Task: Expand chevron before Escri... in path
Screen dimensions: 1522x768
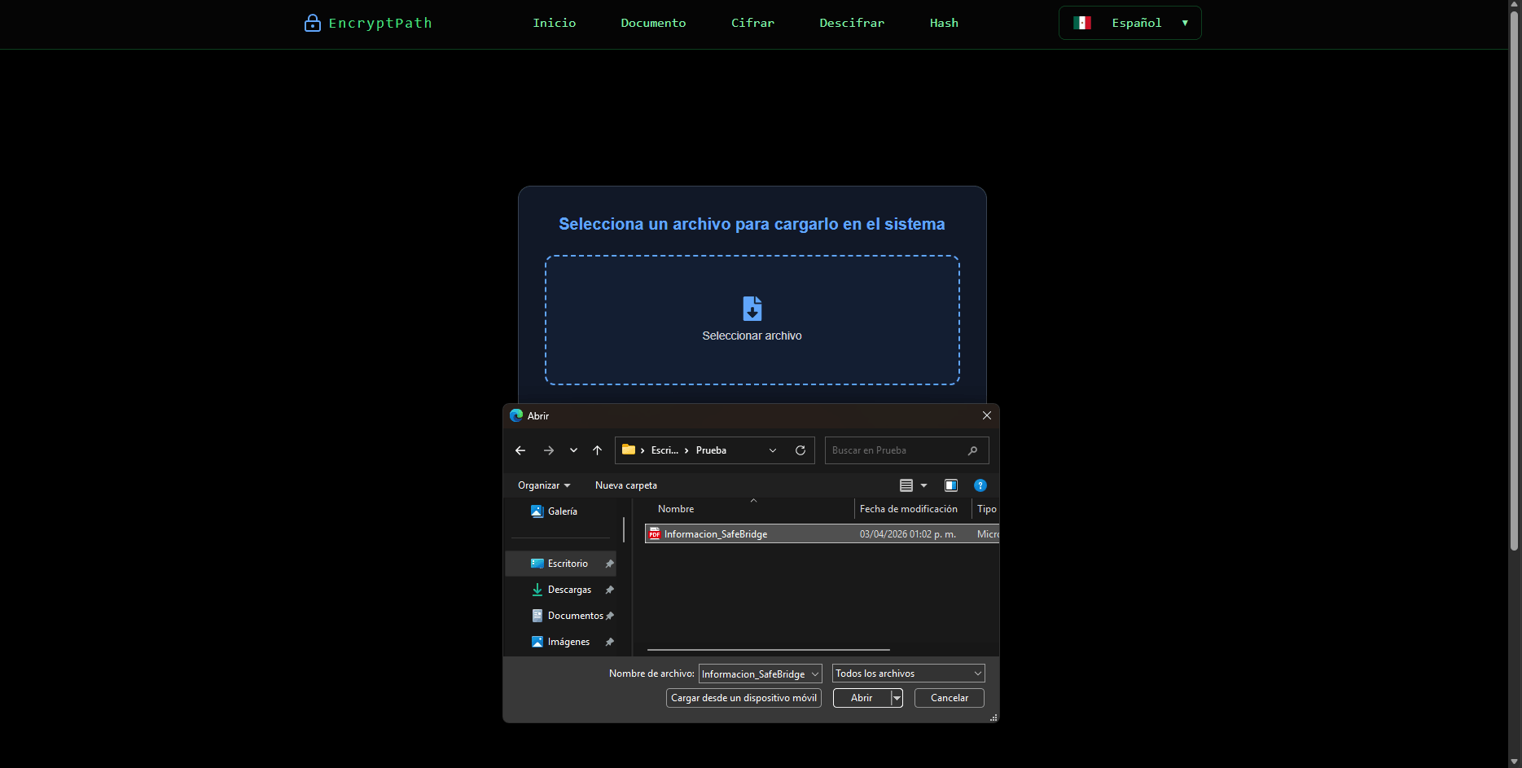Action: pos(643,450)
